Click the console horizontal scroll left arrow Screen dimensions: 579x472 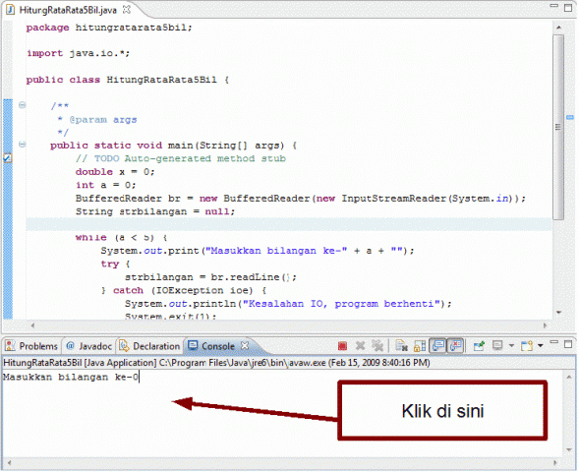pos(9,462)
